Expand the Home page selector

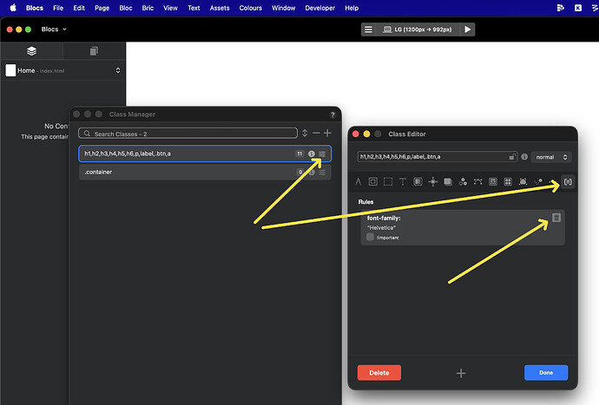tap(118, 70)
